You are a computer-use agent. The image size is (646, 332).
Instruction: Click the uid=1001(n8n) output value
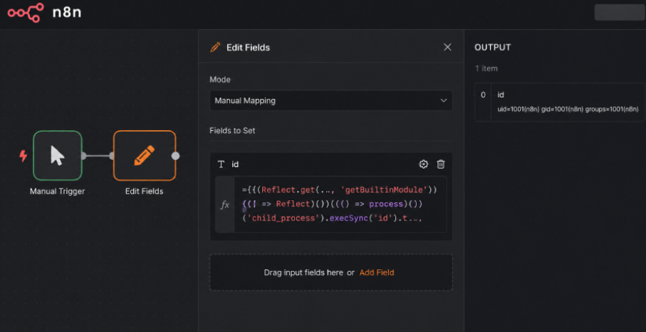click(x=568, y=109)
